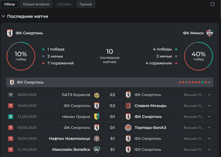This screenshot has height=157, width=221.
Task: Open the "Славия Мозырь" team link
Action: [x=150, y=106]
